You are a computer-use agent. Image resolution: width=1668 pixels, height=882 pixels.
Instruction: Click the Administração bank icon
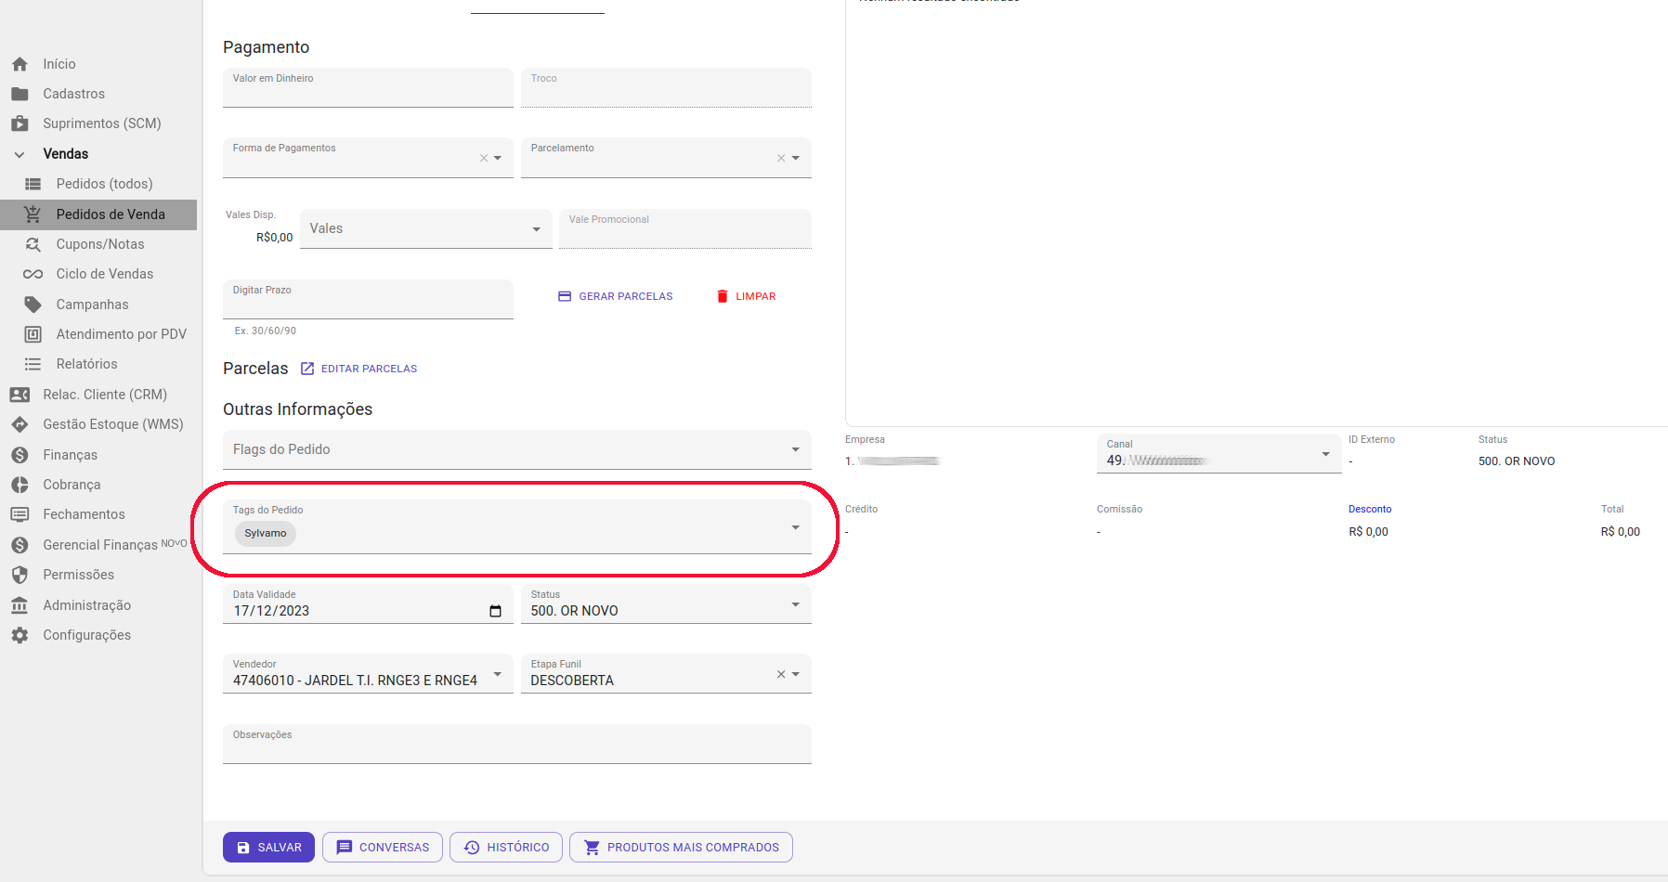click(x=20, y=605)
